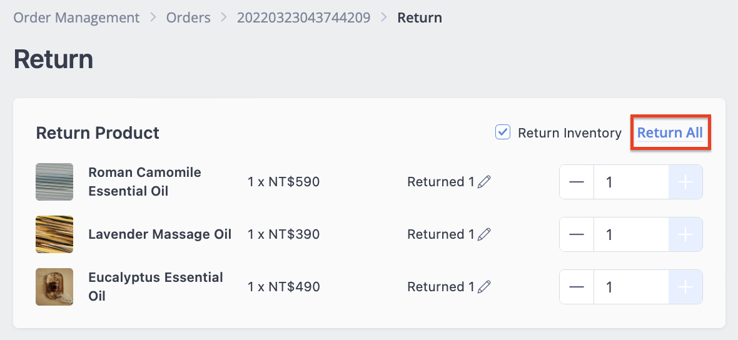Open Lavender Massage Oil product thumbnail
738x340 pixels.
(x=54, y=234)
